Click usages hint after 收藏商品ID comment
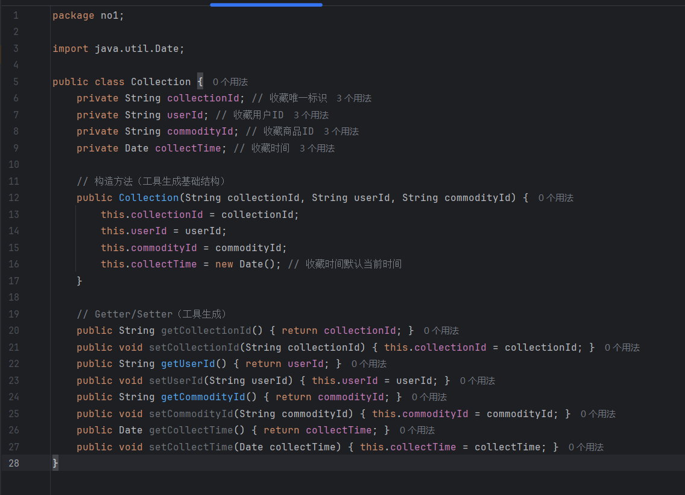 (x=341, y=132)
